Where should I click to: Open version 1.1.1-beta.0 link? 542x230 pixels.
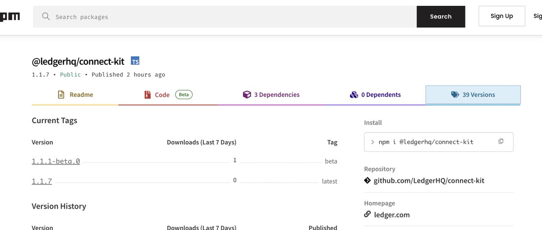tap(56, 161)
